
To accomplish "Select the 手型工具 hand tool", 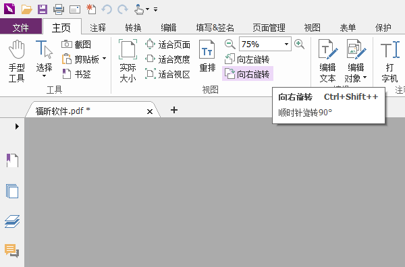I will pyautogui.click(x=16, y=61).
